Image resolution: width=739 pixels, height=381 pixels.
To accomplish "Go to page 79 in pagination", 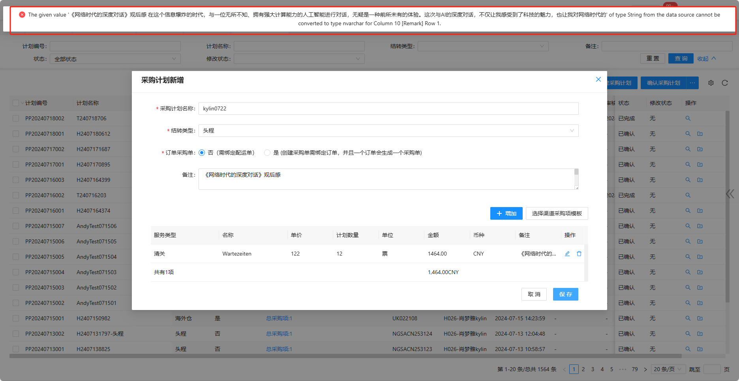I will (635, 369).
